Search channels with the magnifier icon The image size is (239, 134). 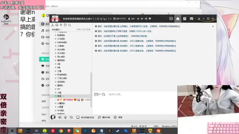(x=70, y=25)
